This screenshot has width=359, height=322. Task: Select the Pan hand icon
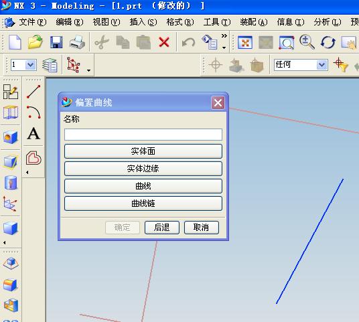[x=349, y=42]
